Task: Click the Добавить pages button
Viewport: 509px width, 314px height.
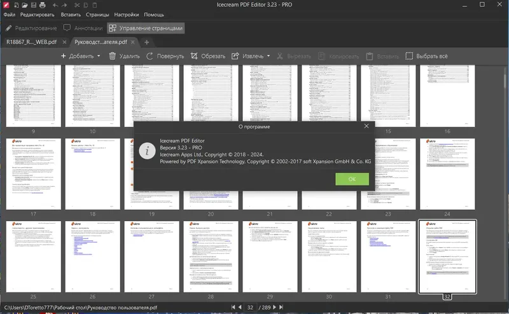Action: coord(77,56)
